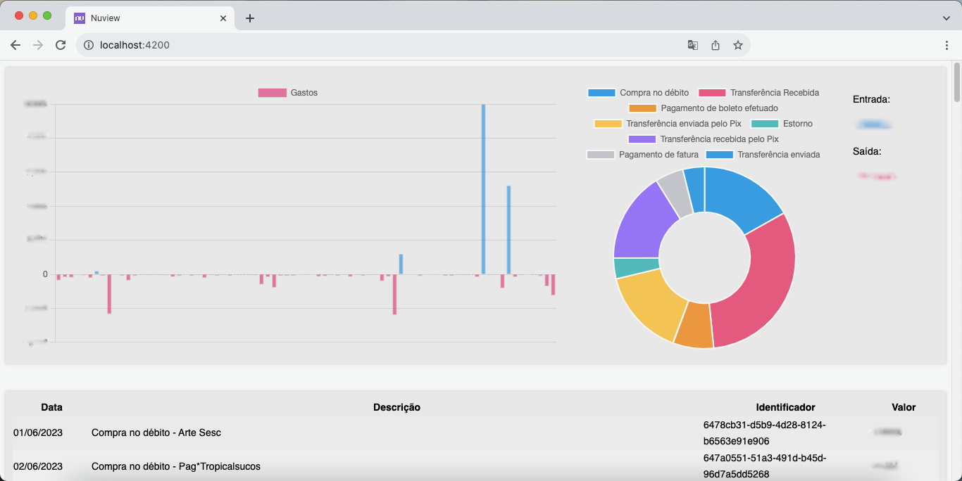Close the Nuview tab
Screen dimensions: 962x481
tap(223, 18)
